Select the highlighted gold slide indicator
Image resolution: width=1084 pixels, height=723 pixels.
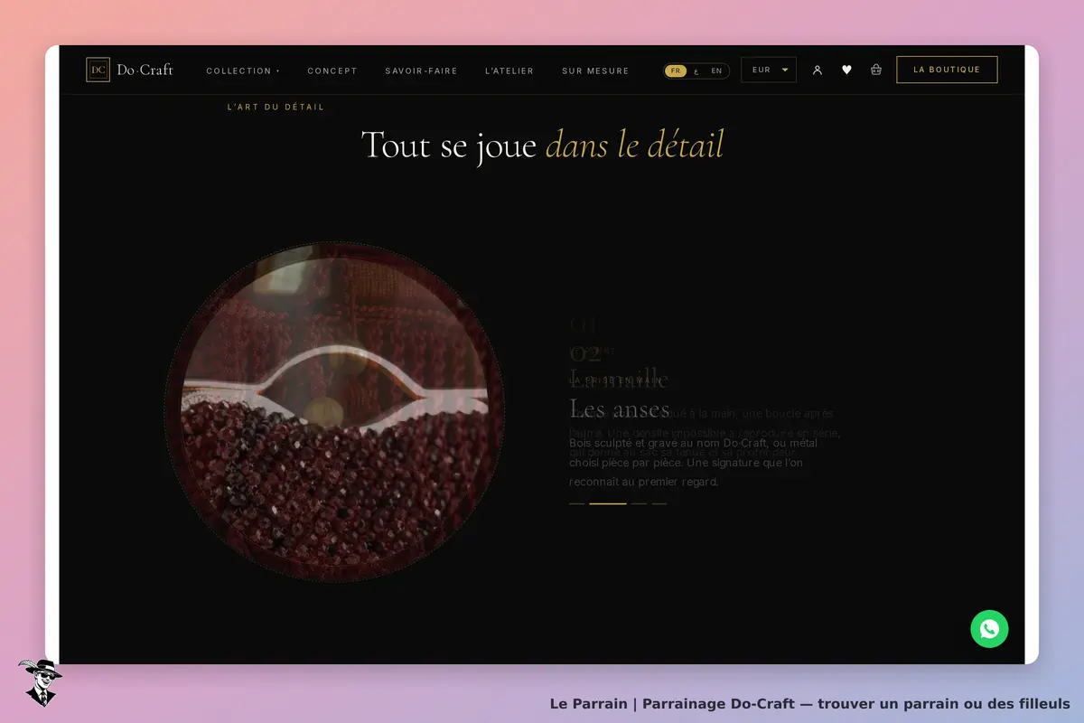608,503
